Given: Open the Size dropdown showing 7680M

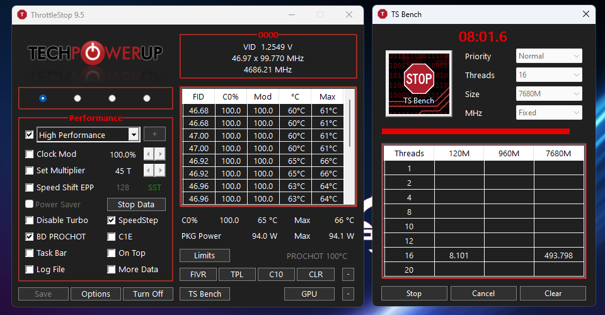Looking at the screenshot, I should click(549, 94).
